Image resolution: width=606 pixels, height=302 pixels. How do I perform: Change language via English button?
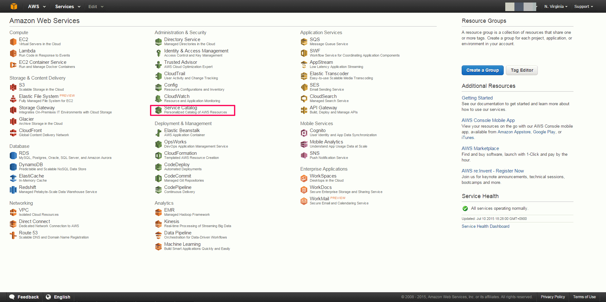click(58, 297)
